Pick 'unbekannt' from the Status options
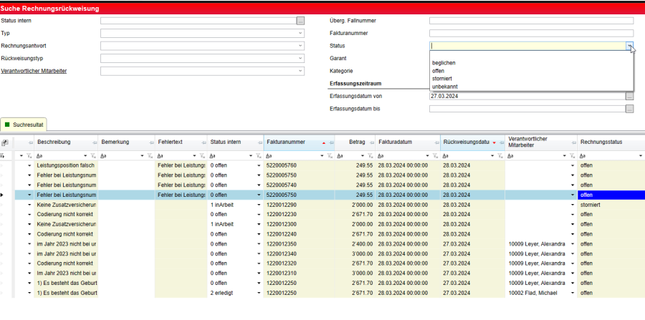Screen dimensions: 645x320 (x=444, y=87)
